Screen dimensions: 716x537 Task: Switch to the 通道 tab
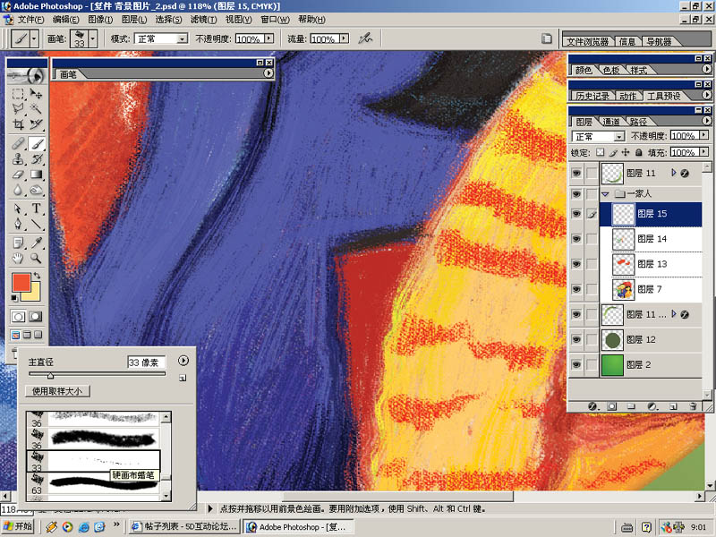point(611,122)
